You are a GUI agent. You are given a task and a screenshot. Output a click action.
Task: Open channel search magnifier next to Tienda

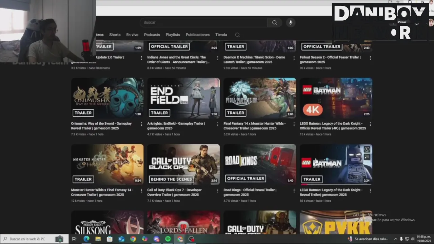tap(237, 35)
